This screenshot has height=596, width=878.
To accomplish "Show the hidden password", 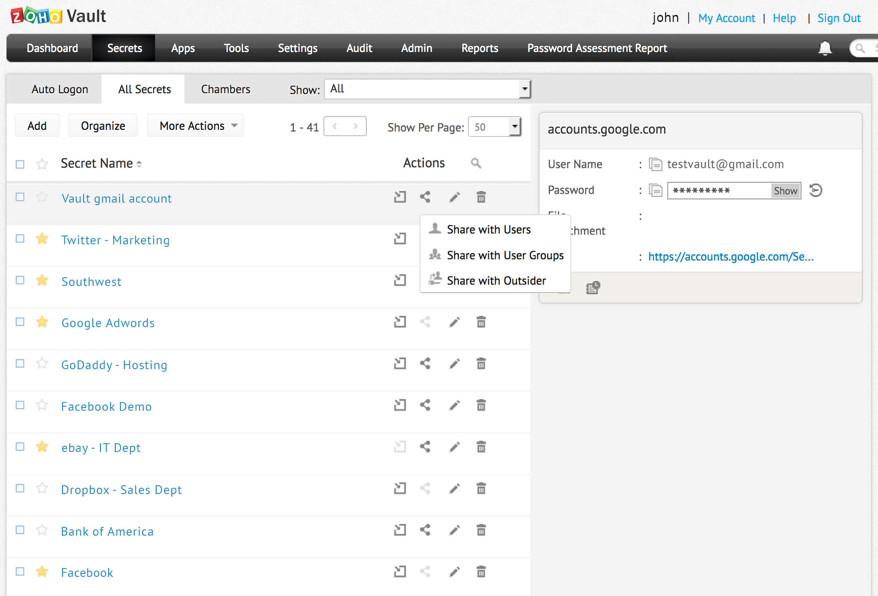I will [785, 191].
